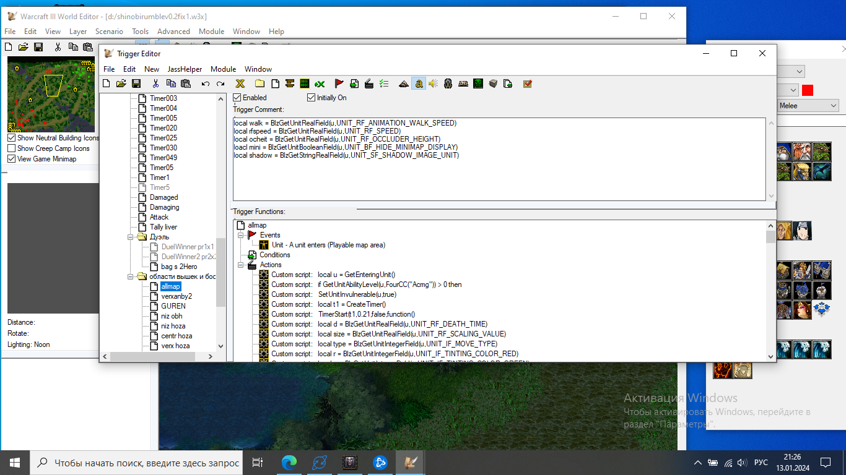846x475 pixels.
Task: Open Advanced menu in World Editor
Action: click(x=173, y=32)
